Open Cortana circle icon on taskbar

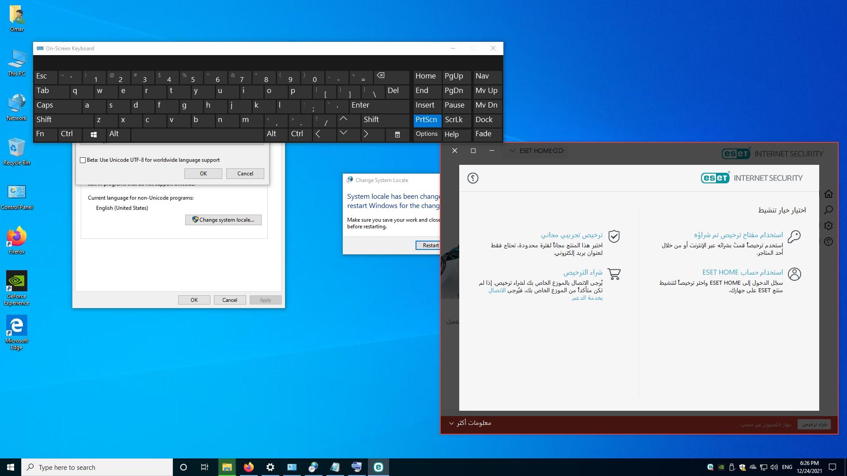[184, 467]
